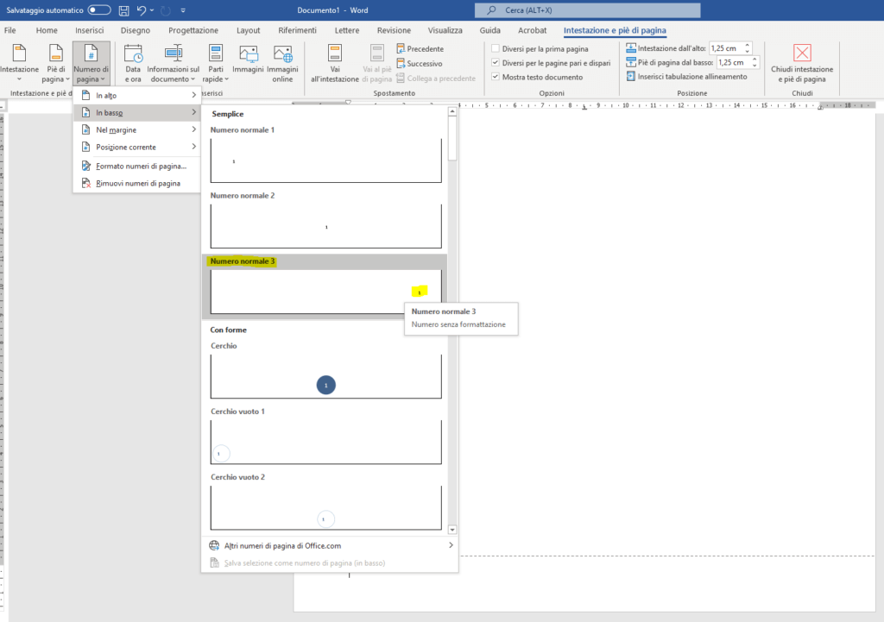Expand Altri numeri di pagina di Office.com

click(329, 545)
